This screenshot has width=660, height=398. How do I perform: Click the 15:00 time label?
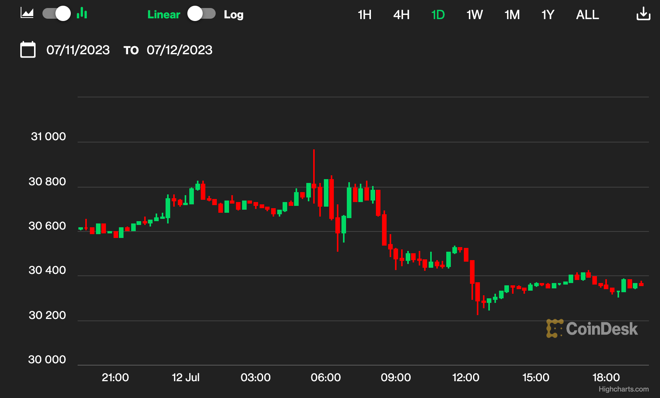point(536,377)
